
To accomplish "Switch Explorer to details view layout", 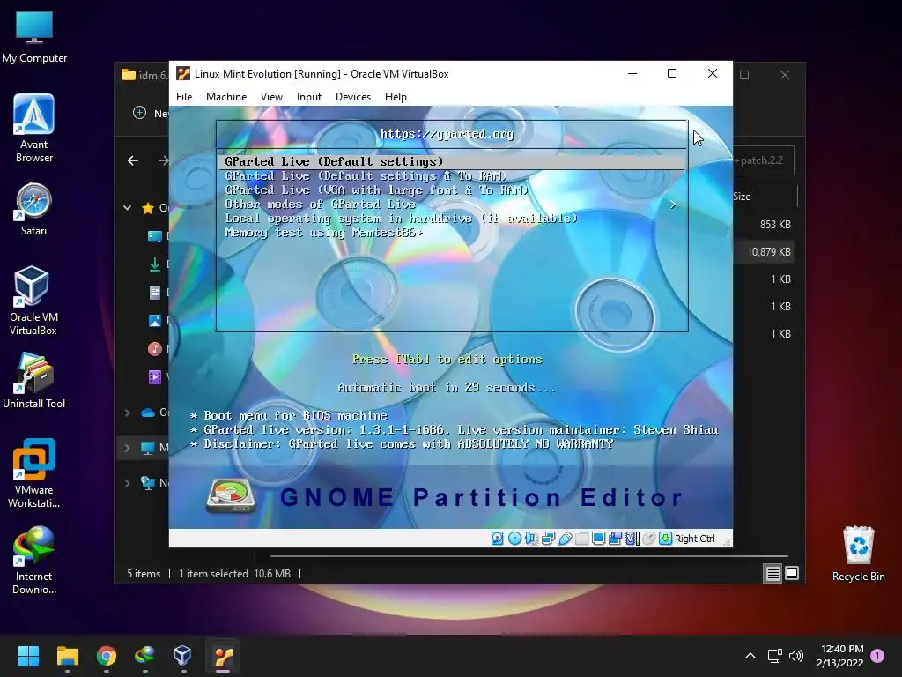I will (773, 573).
